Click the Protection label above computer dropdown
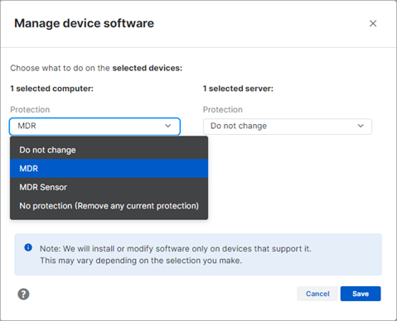This screenshot has width=397, height=321. click(x=30, y=109)
